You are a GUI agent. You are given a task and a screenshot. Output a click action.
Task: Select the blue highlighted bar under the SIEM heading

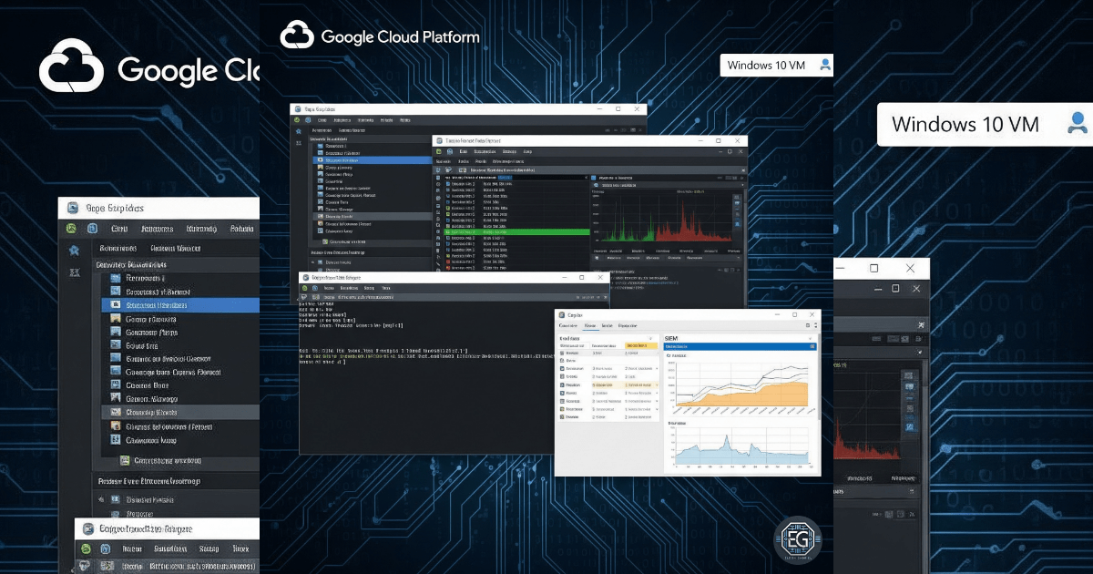[740, 346]
